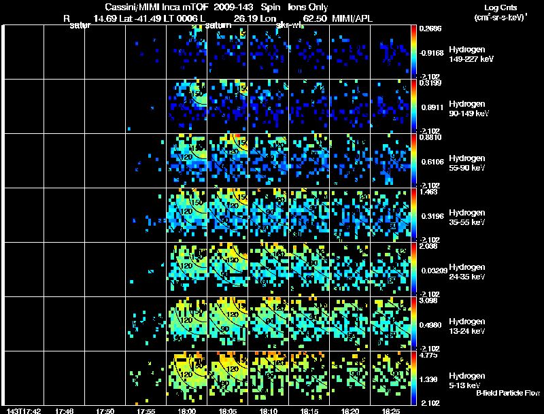This screenshot has height=414, width=544.
Task: Click the 0.6106 colorbar midpoint value
Action: (x=432, y=162)
